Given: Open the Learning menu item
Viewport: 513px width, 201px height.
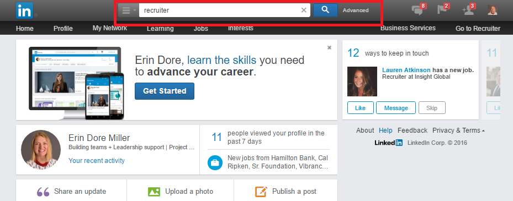Looking at the screenshot, I should click(160, 29).
